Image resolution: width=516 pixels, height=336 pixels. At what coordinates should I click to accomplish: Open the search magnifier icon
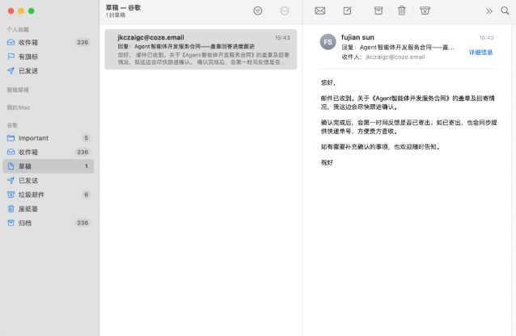pos(505,10)
